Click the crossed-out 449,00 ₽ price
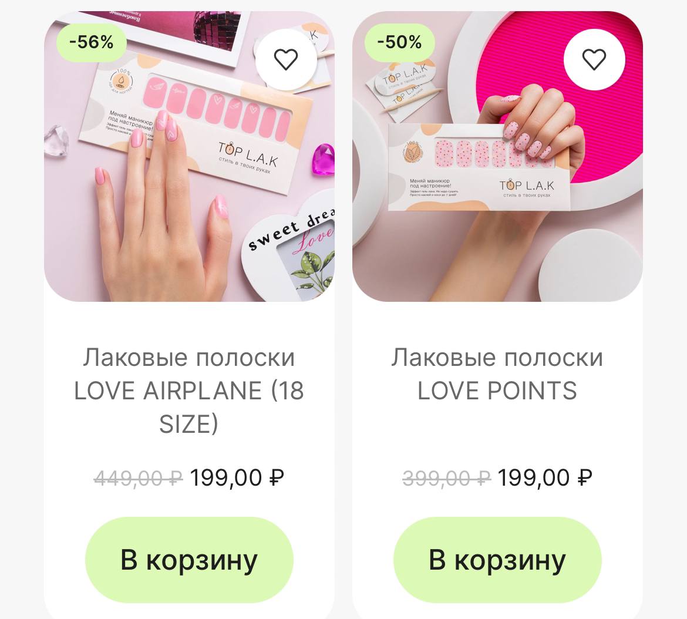 pyautogui.click(x=139, y=477)
